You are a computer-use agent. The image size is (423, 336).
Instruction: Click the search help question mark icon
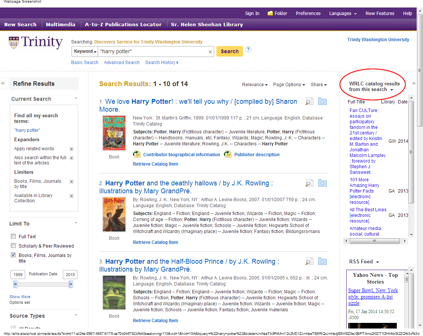(249, 49)
